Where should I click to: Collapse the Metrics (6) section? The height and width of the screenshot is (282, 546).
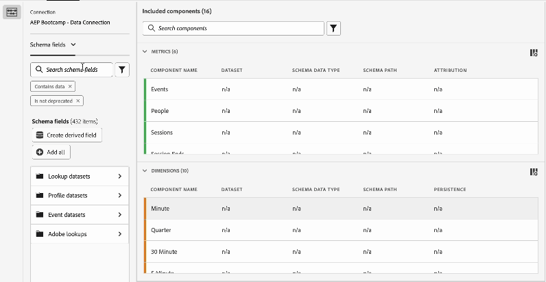coord(145,52)
